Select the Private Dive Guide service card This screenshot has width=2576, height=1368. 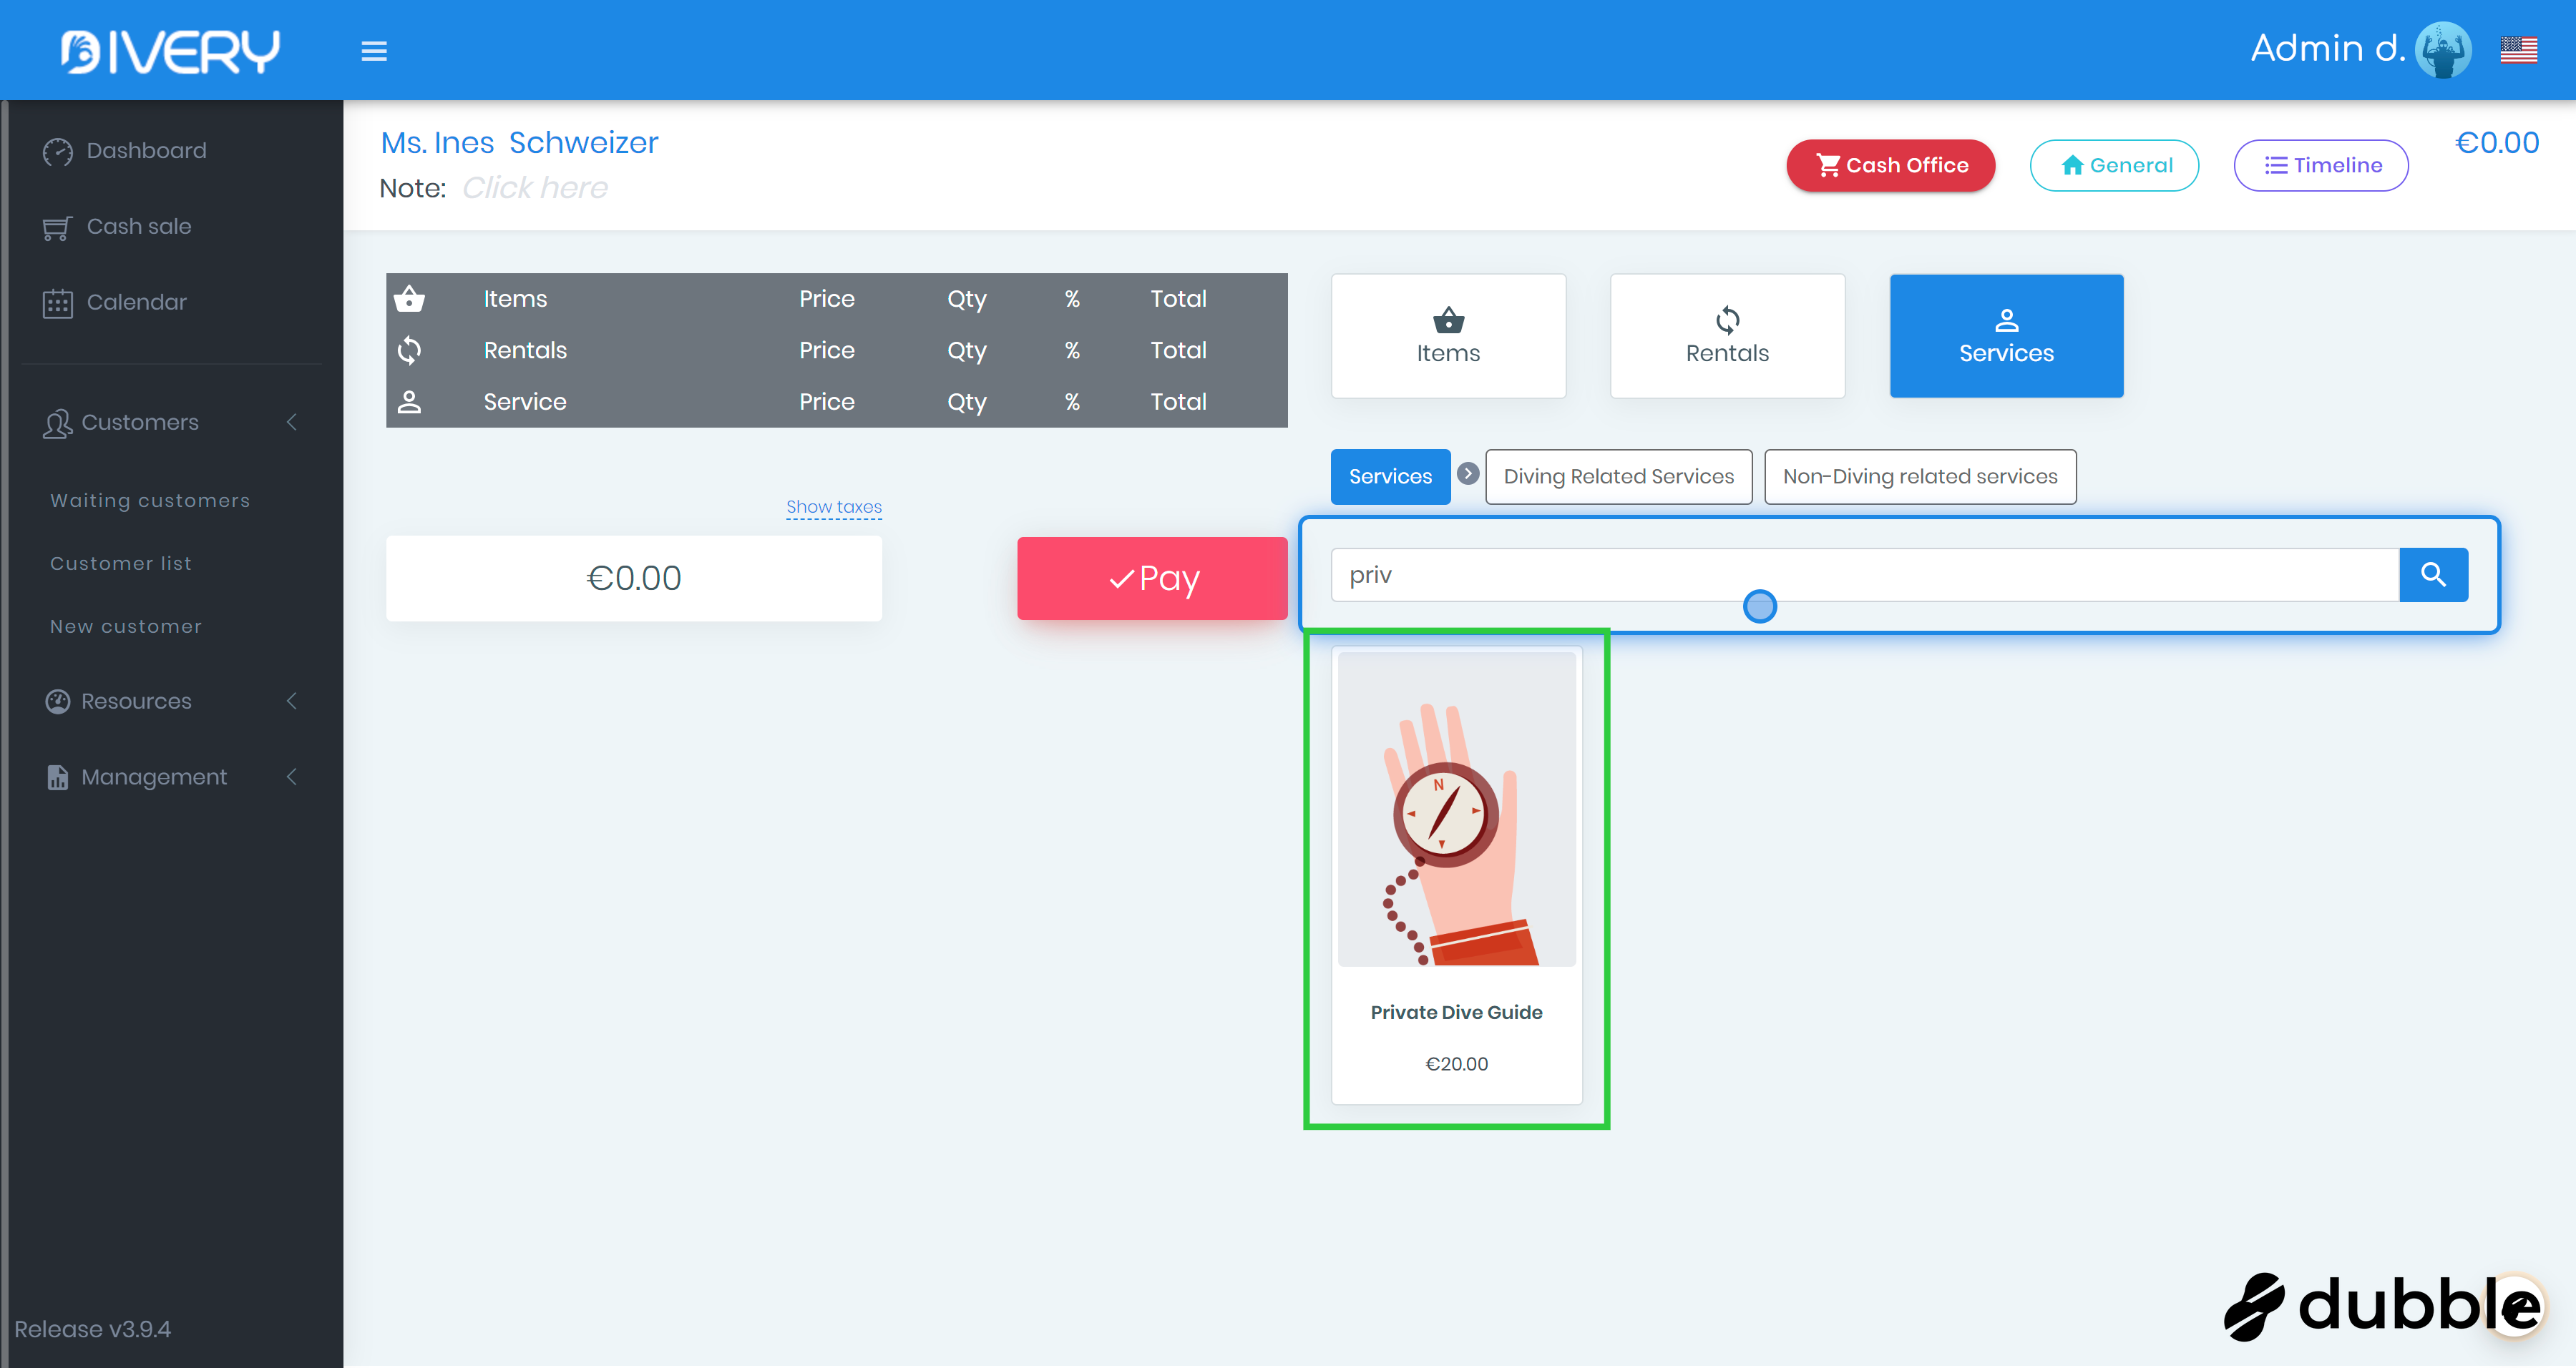[1455, 875]
